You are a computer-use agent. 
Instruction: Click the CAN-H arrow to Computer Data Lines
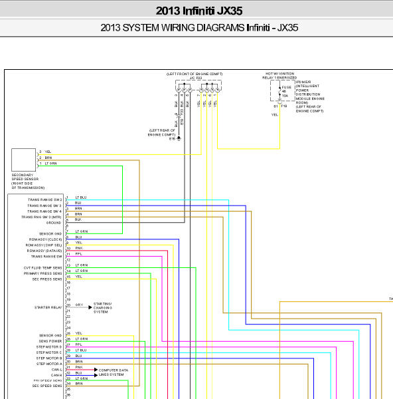coord(96,375)
